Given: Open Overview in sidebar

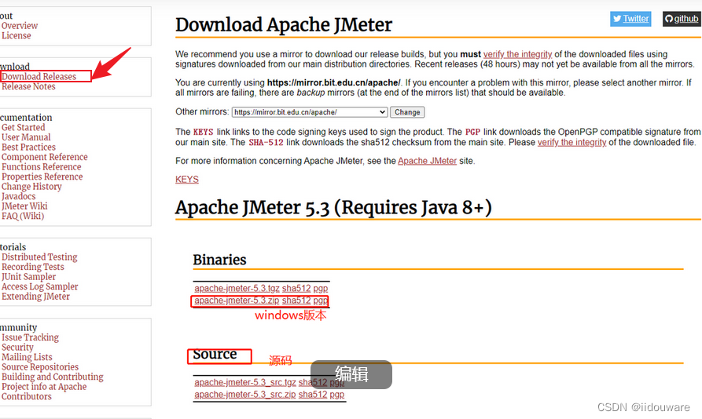Looking at the screenshot, I should coord(20,25).
